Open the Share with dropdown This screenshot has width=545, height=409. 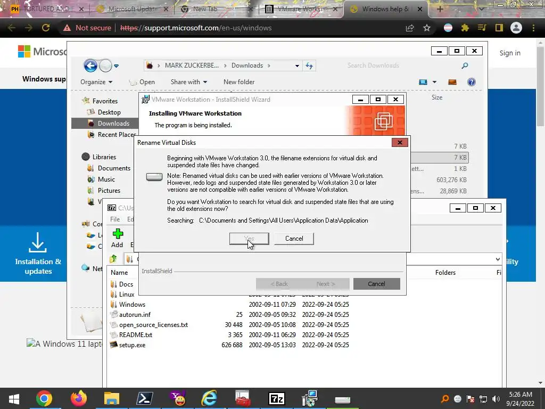point(189,82)
